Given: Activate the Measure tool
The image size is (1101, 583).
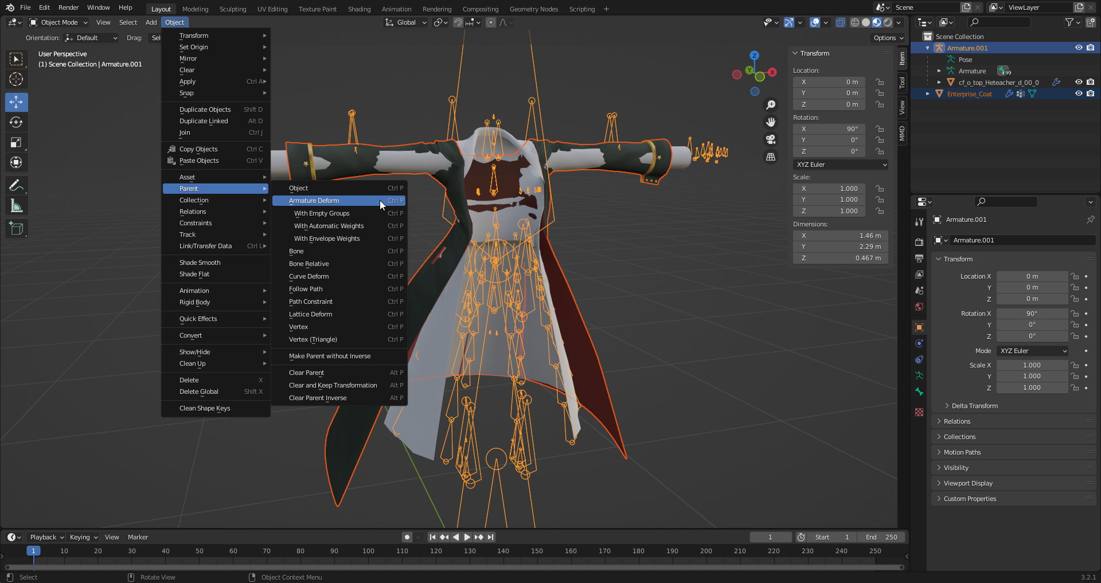Looking at the screenshot, I should click(16, 205).
